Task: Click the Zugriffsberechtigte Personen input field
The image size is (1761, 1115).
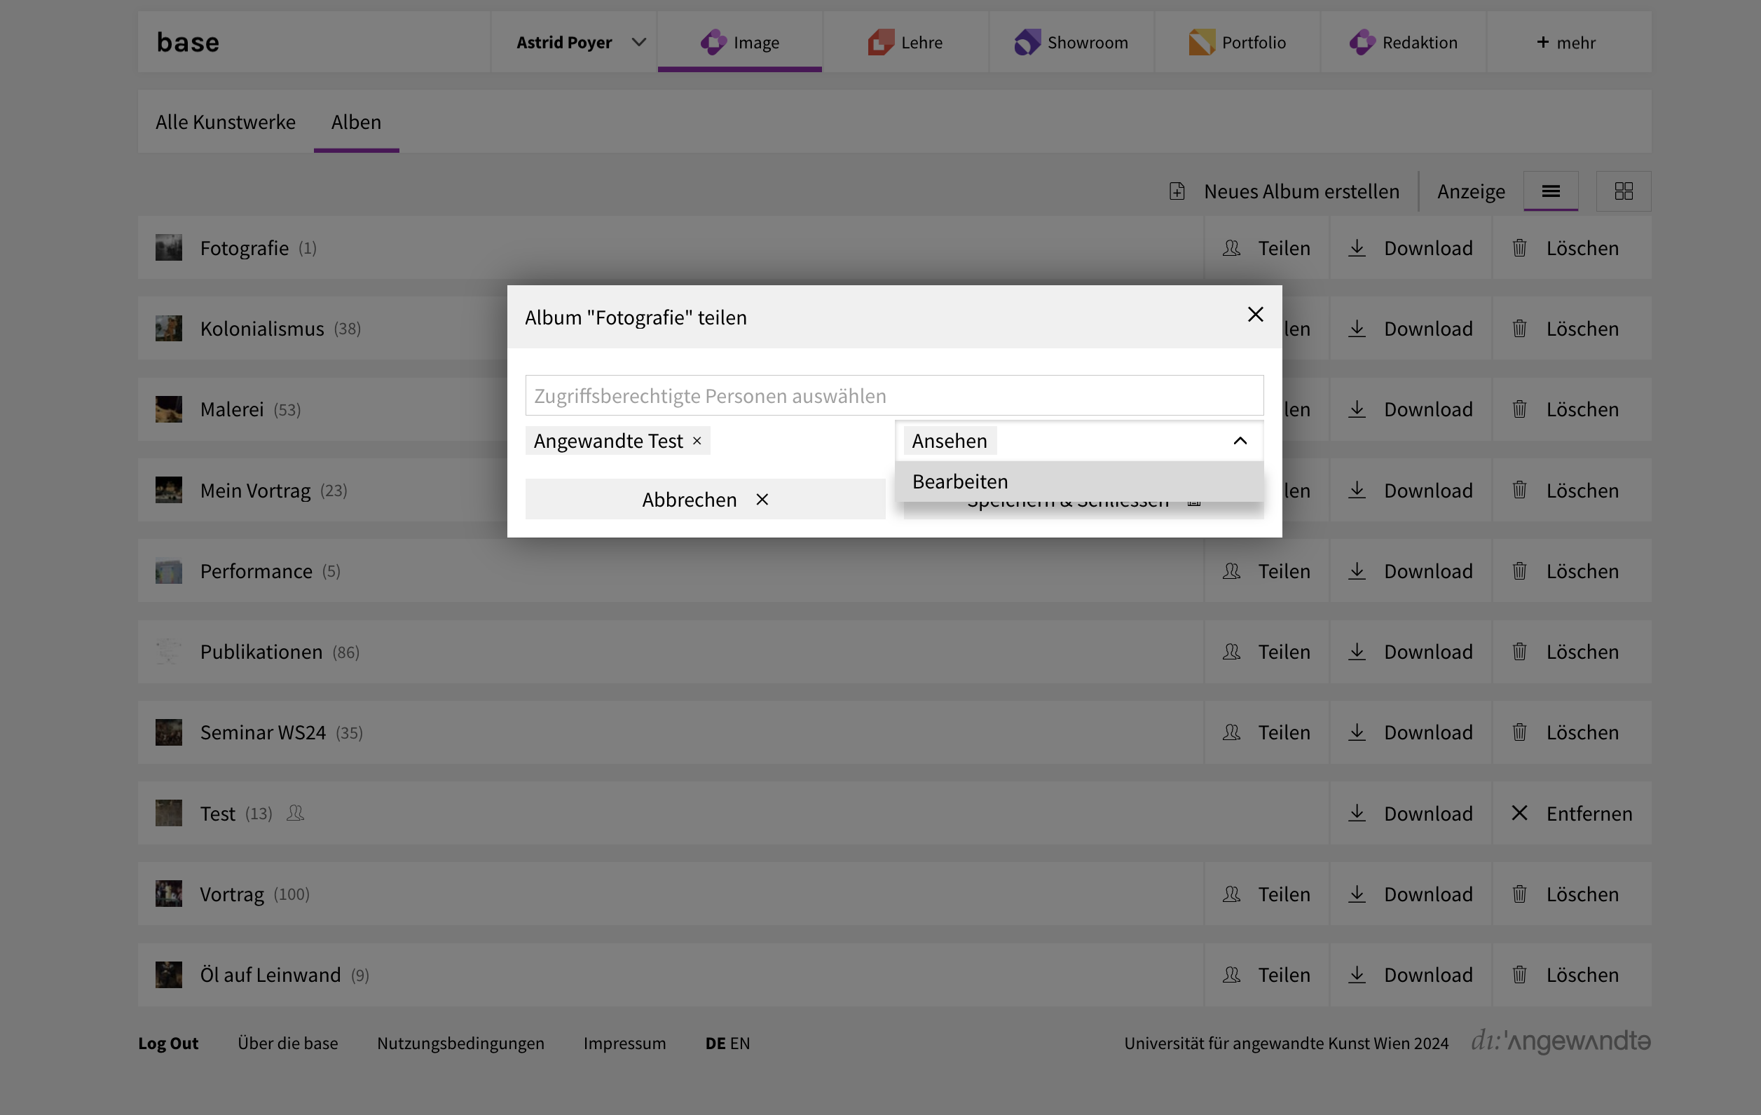Action: (x=894, y=395)
